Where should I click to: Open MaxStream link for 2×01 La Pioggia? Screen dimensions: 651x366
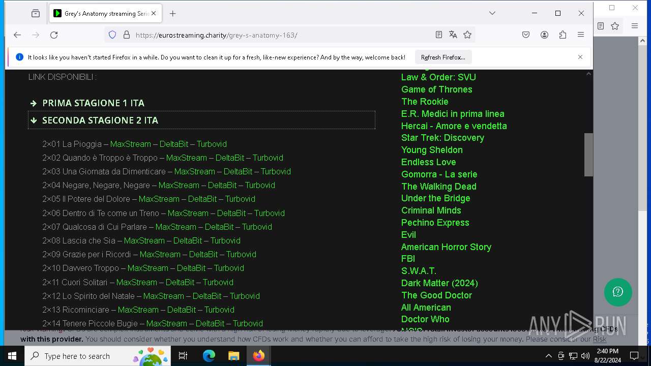[x=131, y=144]
